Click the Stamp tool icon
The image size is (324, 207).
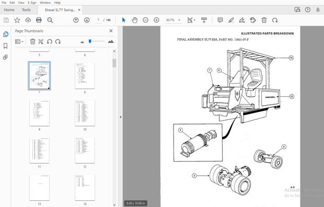click(x=253, y=20)
